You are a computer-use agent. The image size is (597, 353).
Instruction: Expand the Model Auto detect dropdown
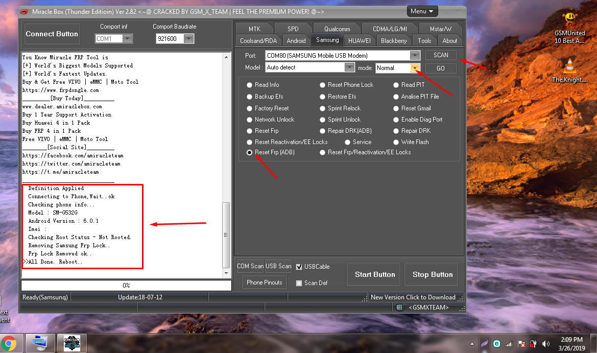(x=349, y=67)
